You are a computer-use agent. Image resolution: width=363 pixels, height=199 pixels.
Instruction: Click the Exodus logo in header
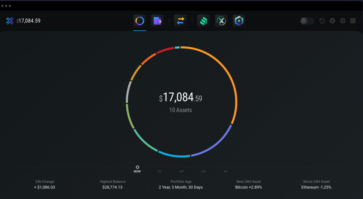10,21
